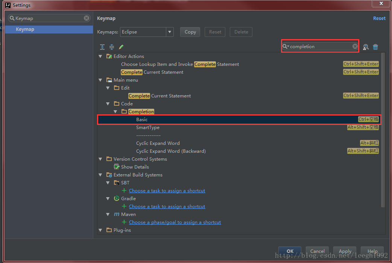Click the green plus under Gradle

tap(124, 206)
